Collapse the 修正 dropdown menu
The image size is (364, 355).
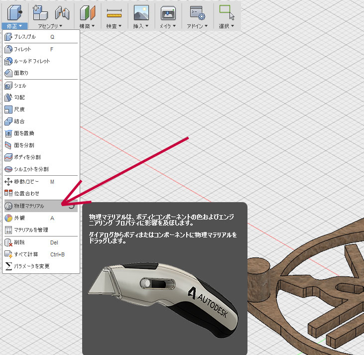14,25
